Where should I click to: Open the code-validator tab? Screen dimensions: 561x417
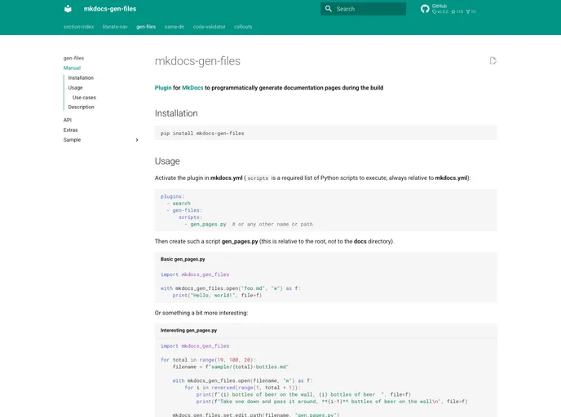point(210,27)
